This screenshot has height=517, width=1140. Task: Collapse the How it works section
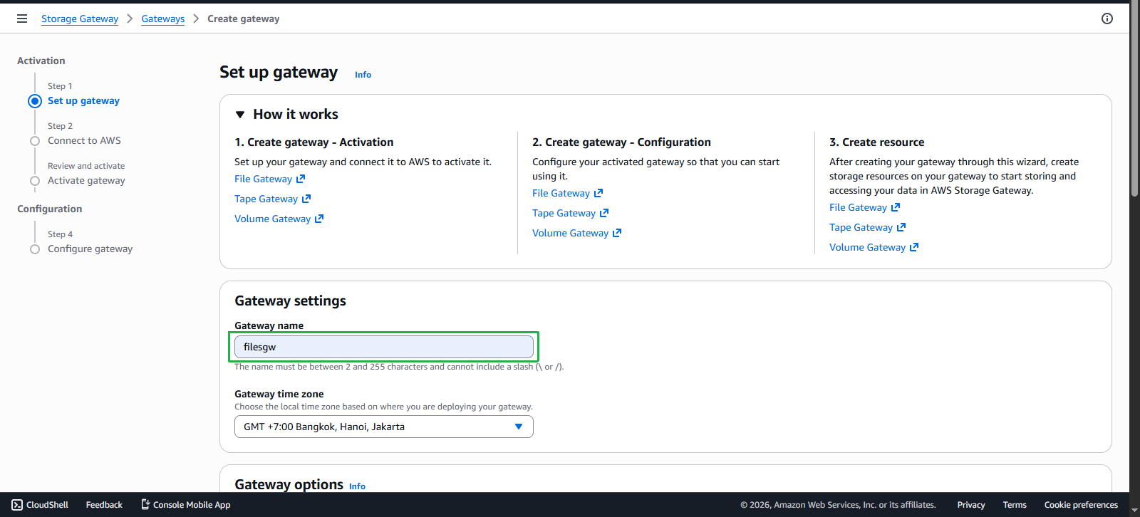pos(240,115)
